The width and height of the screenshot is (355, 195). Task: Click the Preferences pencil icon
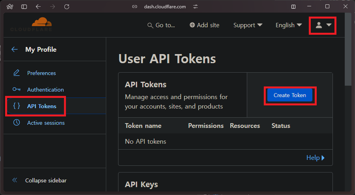[x=17, y=73]
